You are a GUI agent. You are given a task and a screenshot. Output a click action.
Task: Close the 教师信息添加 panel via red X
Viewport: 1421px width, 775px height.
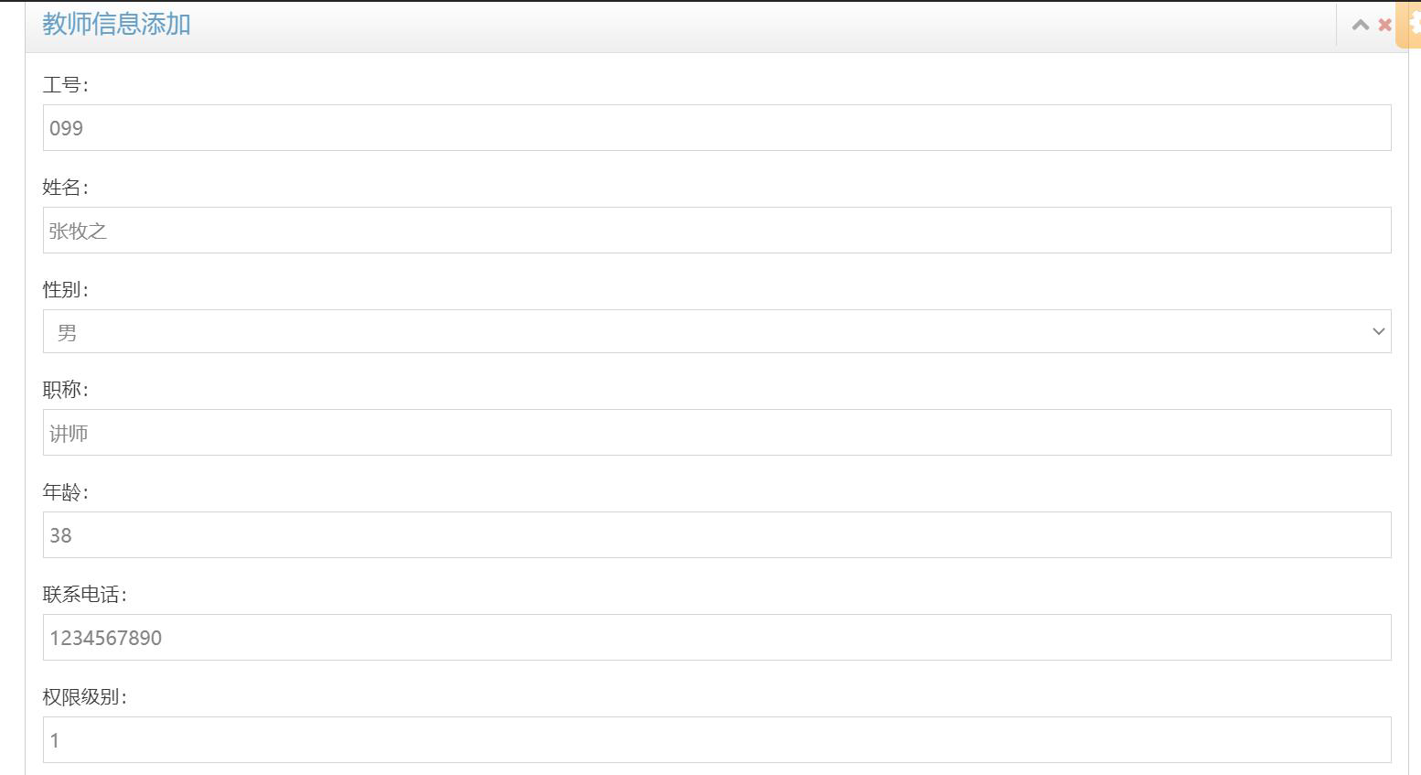(1384, 25)
